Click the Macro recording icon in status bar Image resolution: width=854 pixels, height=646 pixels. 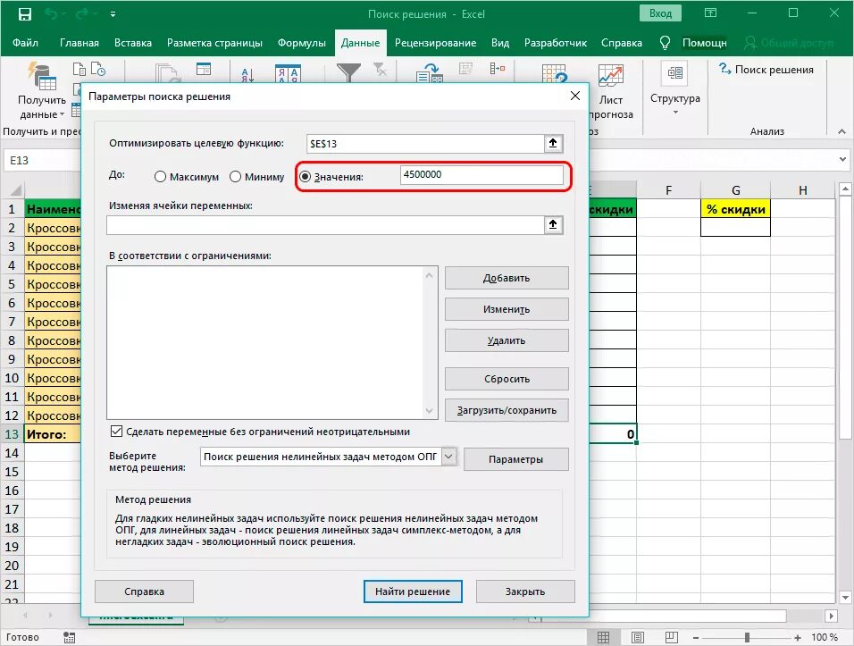coord(69,637)
